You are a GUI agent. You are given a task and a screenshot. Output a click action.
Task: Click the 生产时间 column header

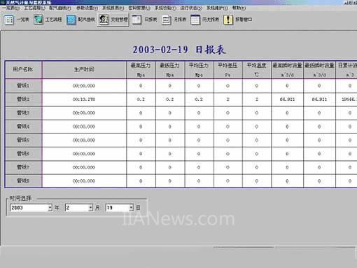(84, 69)
